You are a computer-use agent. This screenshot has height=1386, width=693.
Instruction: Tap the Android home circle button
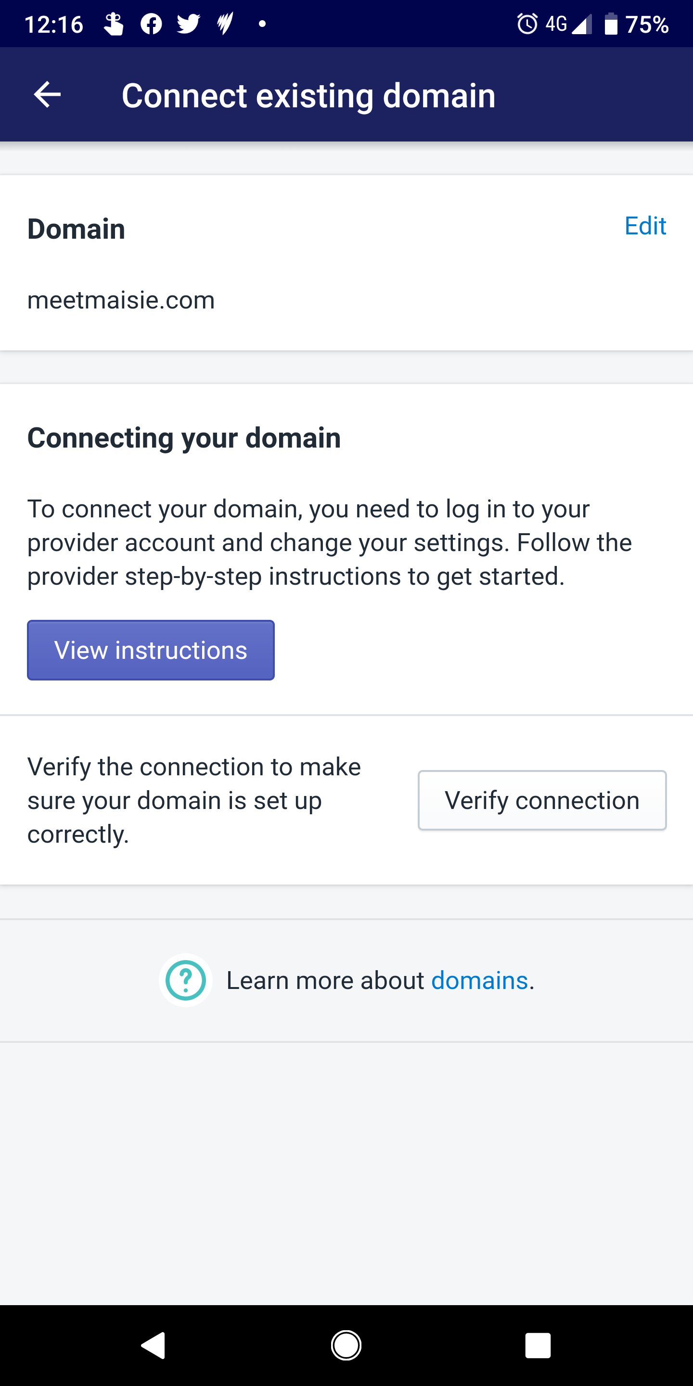[x=346, y=1345]
